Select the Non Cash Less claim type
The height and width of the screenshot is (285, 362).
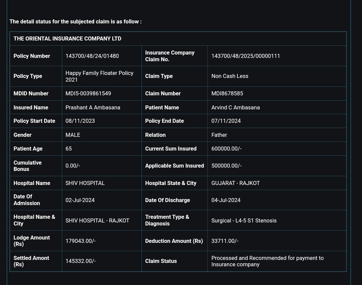(230, 76)
